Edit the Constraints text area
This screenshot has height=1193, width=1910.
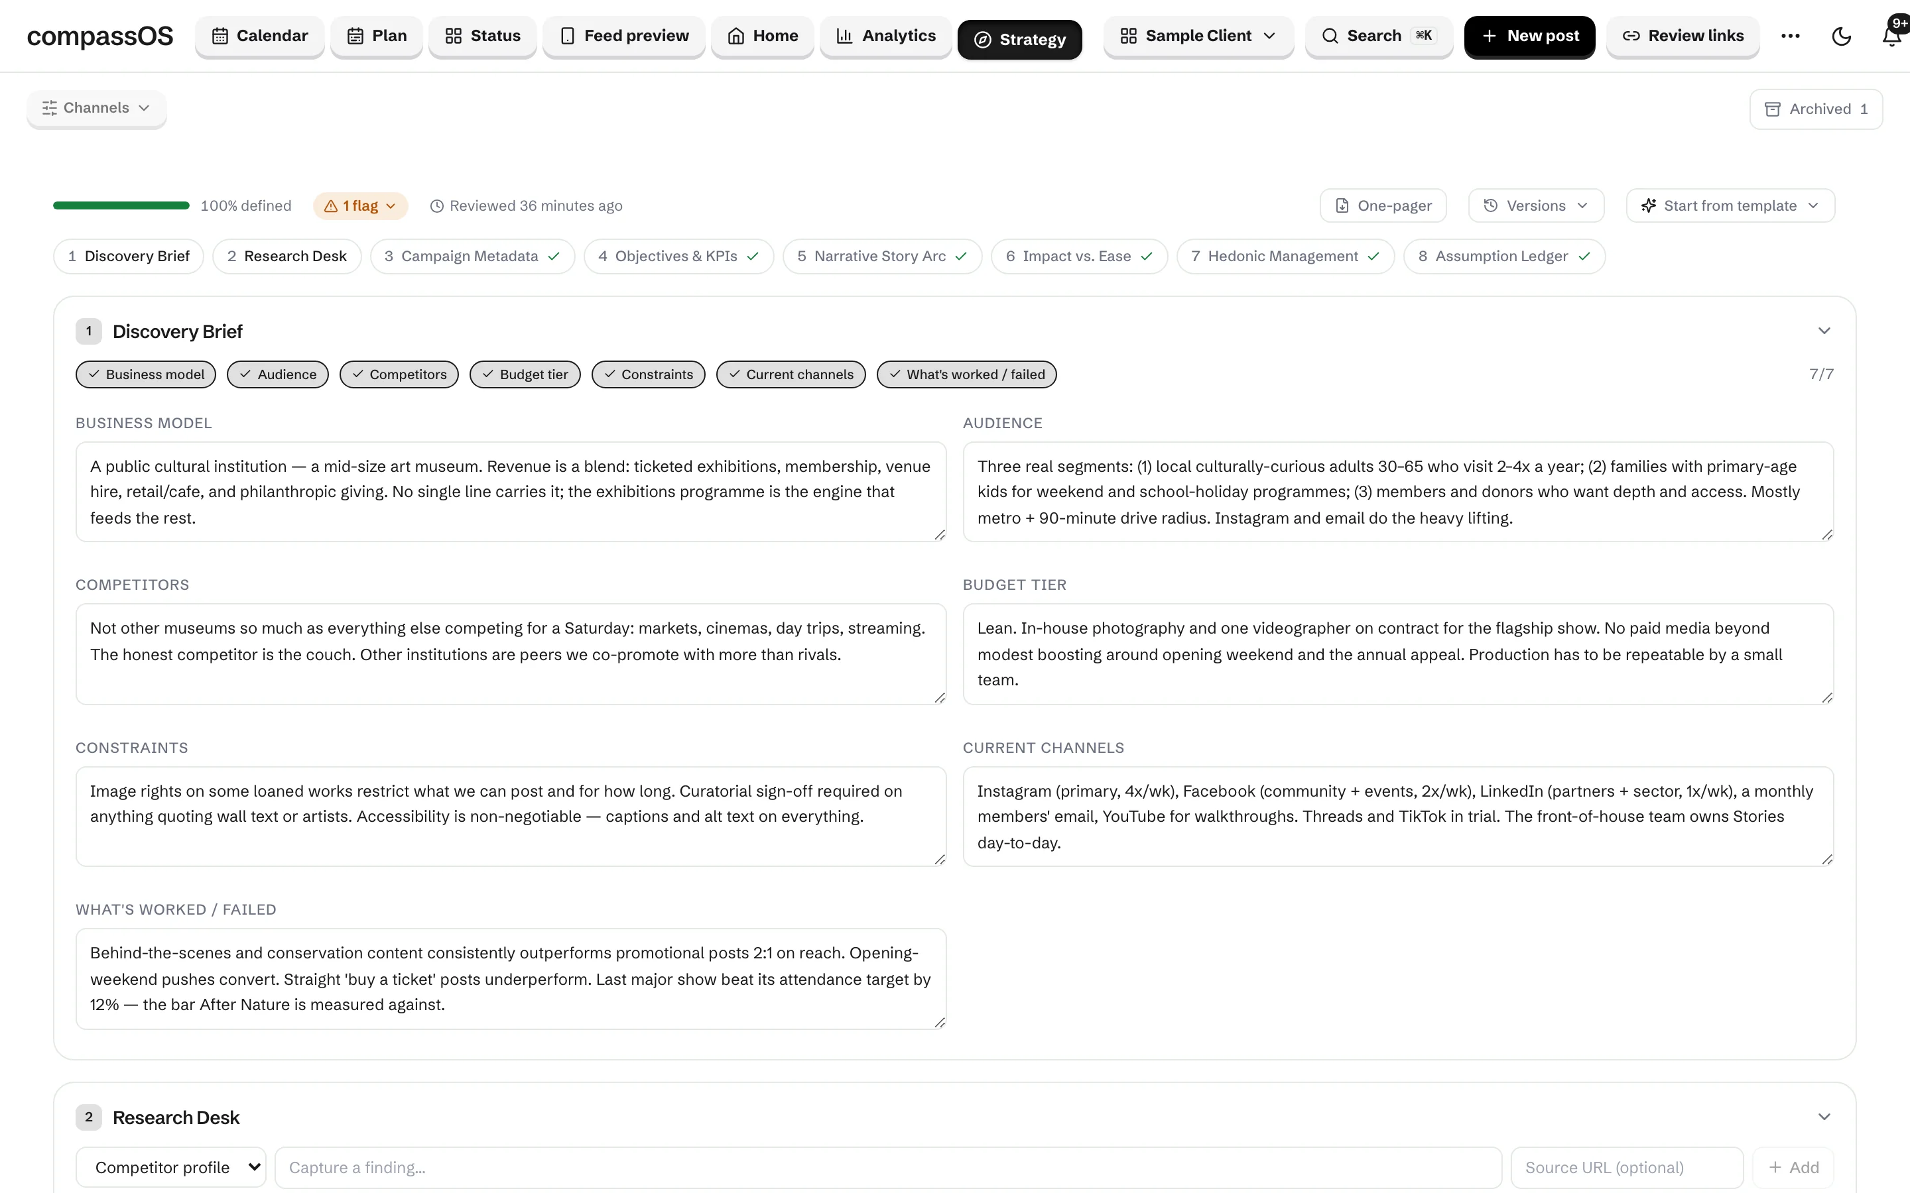coord(511,817)
